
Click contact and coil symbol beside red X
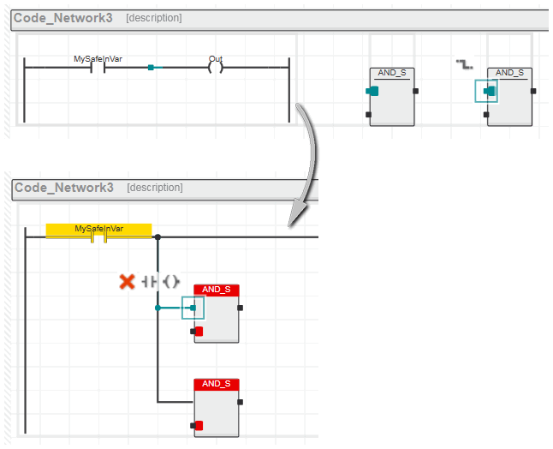pyautogui.click(x=161, y=281)
